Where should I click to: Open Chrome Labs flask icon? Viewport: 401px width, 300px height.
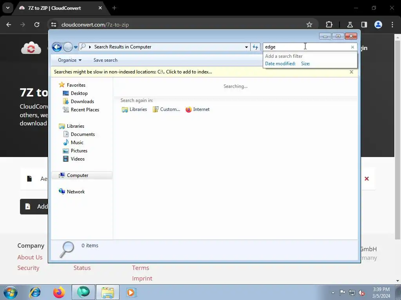click(x=350, y=25)
